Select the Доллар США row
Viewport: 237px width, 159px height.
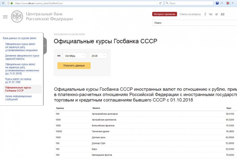(x=146, y=143)
